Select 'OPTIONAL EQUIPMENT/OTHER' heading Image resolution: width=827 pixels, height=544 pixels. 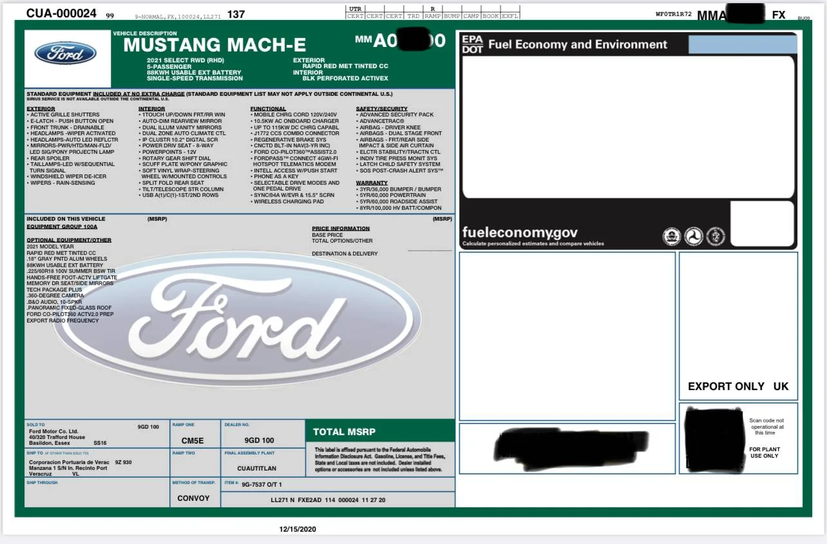[69, 240]
